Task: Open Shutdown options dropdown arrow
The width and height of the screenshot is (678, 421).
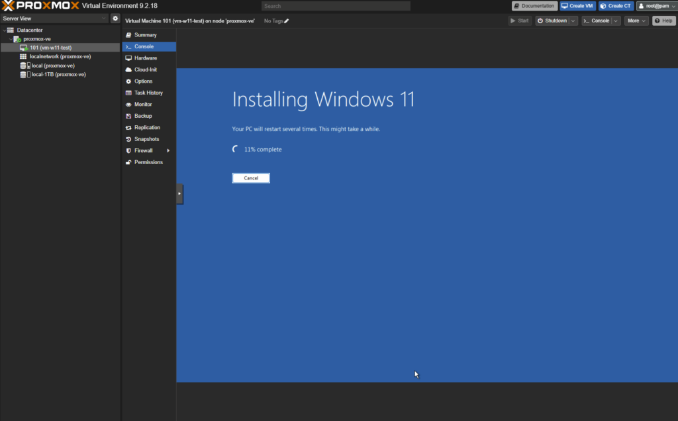Action: point(573,21)
